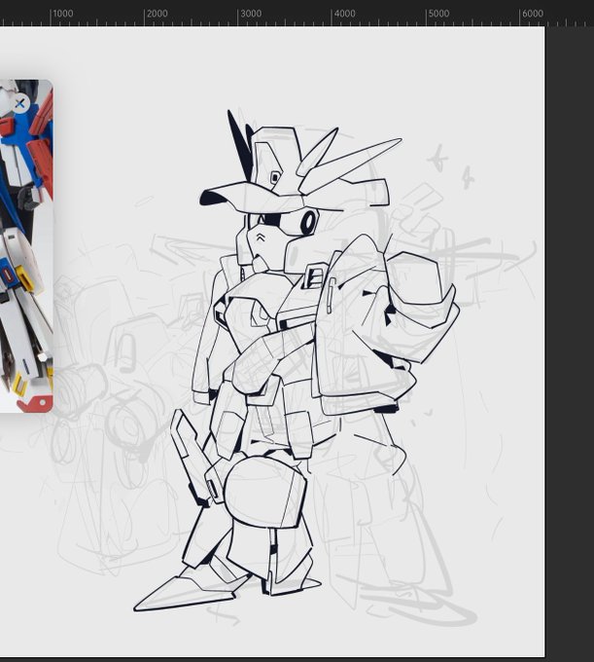Click the 2000 mark on the ruler

(157, 14)
